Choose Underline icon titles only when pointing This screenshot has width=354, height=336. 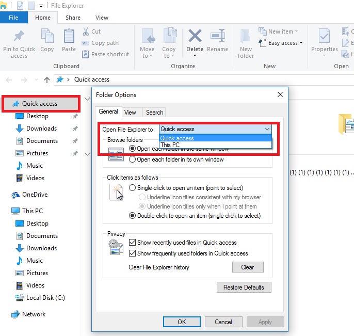[142, 206]
